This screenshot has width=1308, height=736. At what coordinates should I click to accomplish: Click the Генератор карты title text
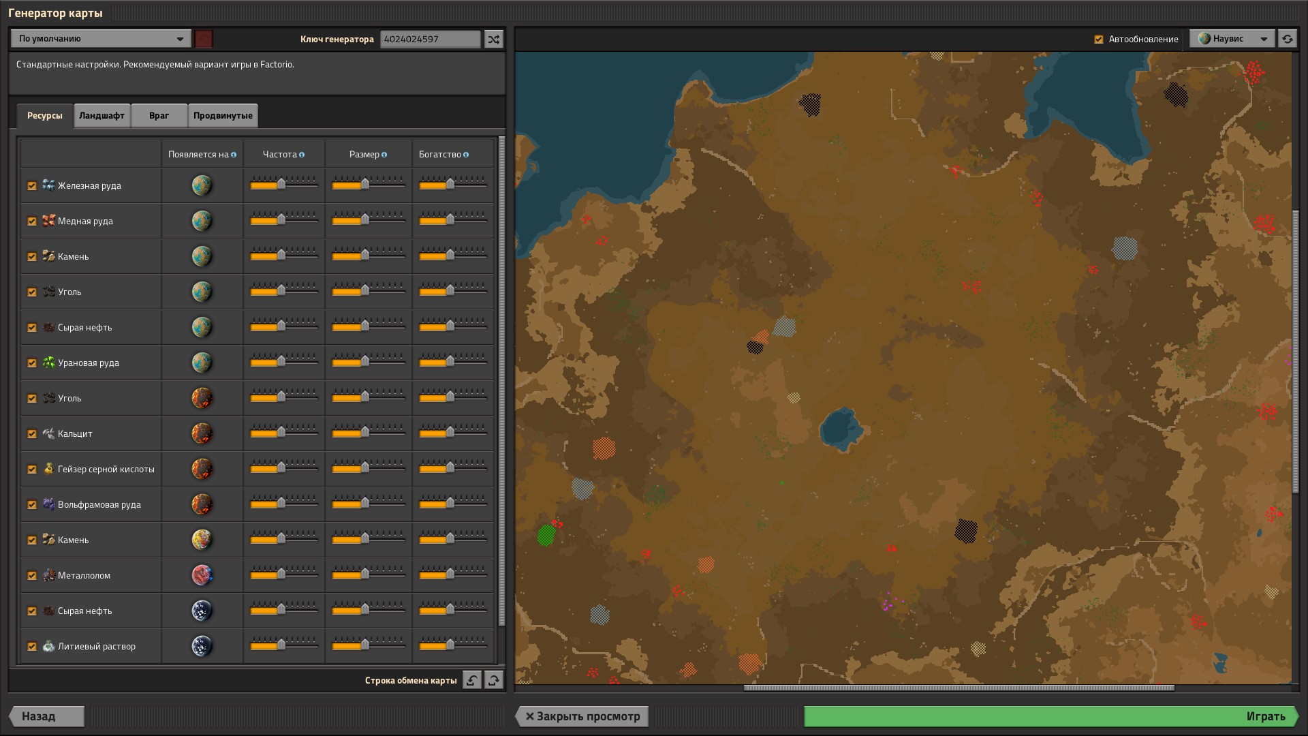coord(55,13)
